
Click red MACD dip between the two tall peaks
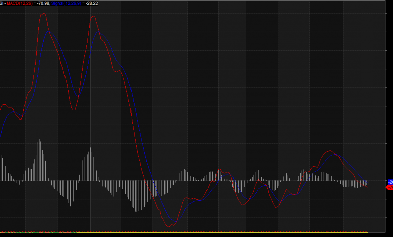[74, 110]
